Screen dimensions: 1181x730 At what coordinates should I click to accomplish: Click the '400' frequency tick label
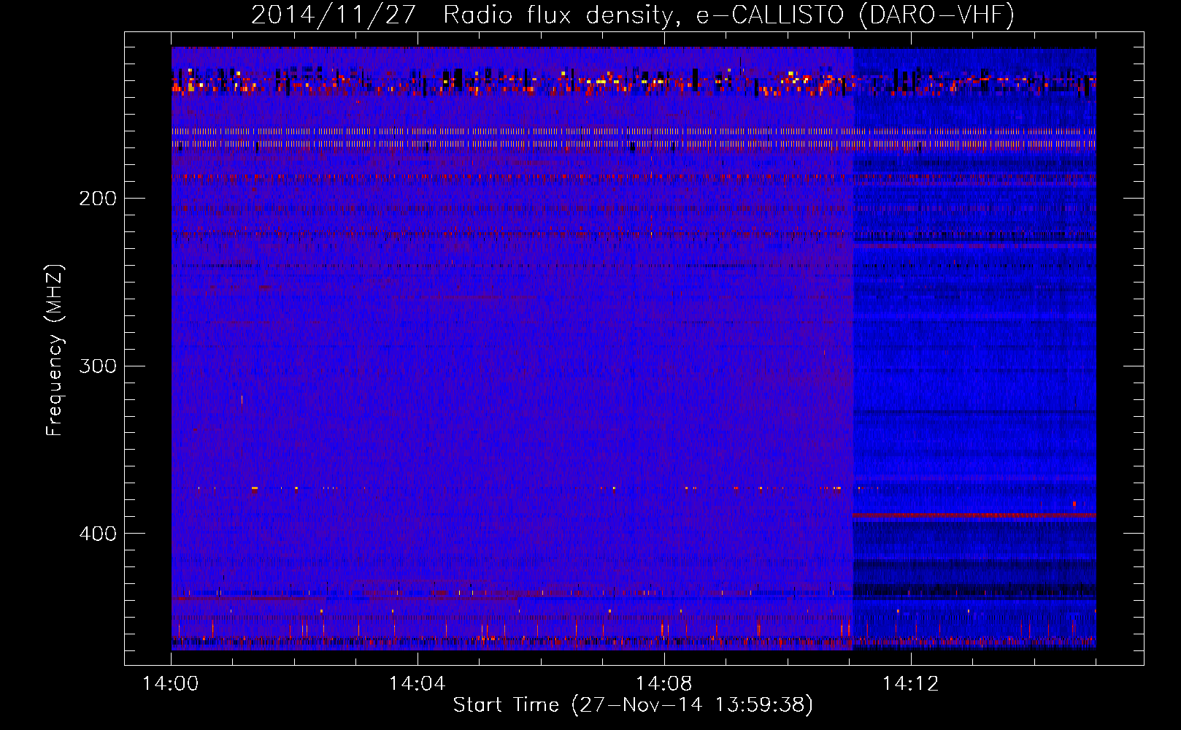98,534
